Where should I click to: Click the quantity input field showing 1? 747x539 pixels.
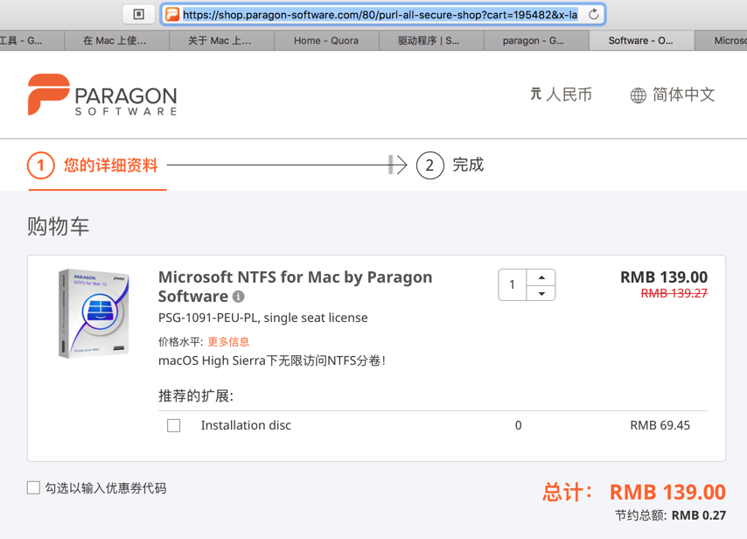tap(512, 285)
